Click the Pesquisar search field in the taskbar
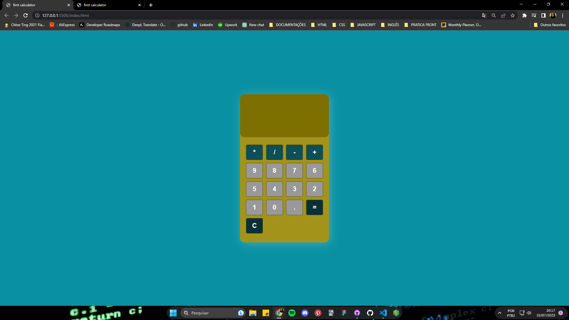569x320 pixels. 213,313
